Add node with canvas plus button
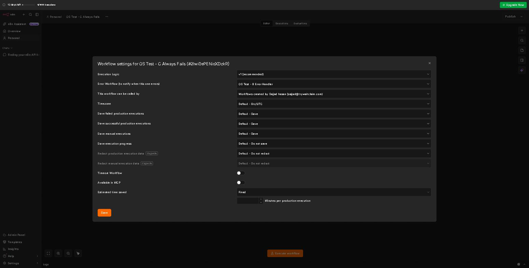 [522, 30]
